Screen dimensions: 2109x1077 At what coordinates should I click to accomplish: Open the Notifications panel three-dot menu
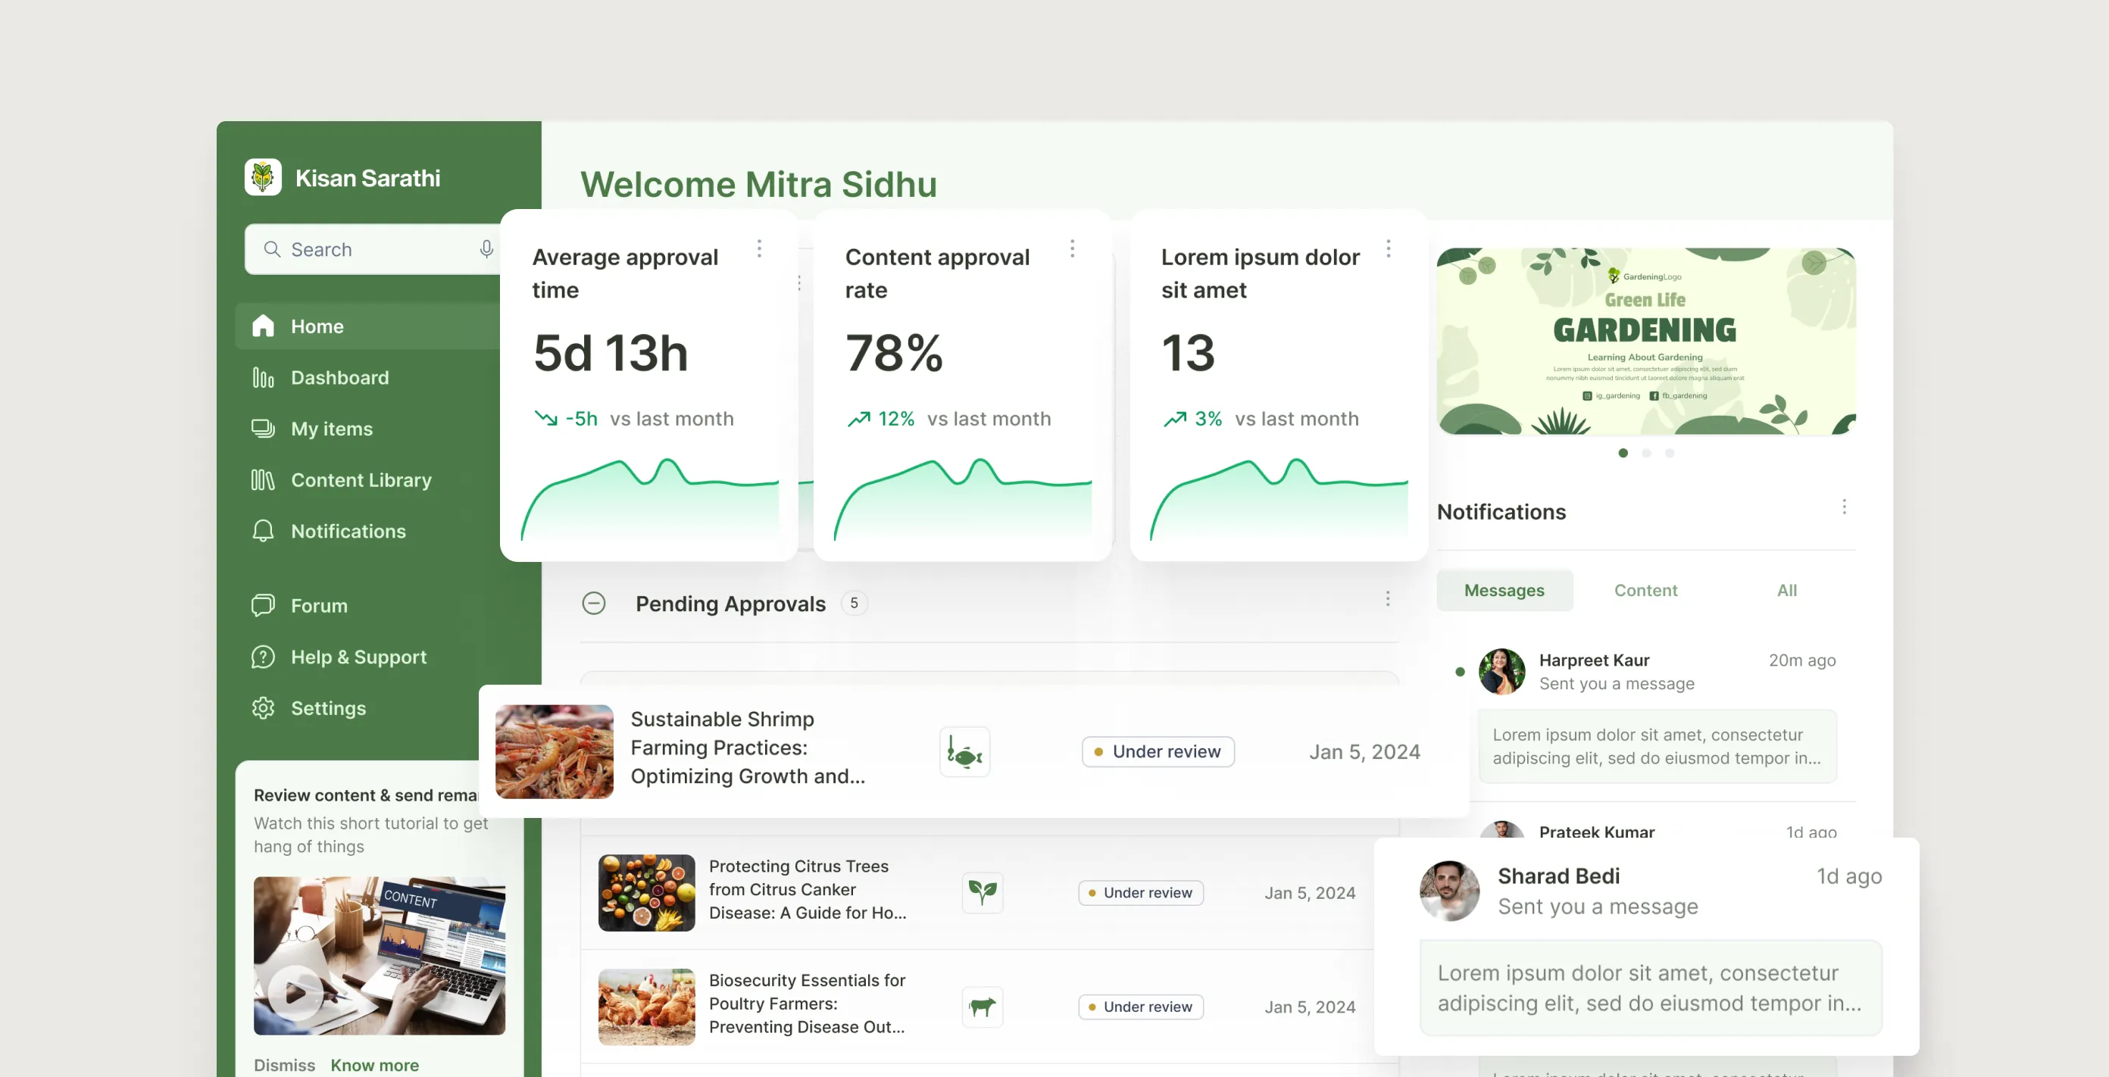click(x=1844, y=507)
